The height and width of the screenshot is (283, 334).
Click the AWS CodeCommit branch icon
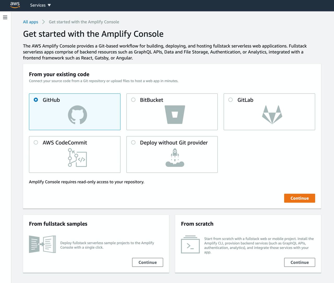point(77,158)
